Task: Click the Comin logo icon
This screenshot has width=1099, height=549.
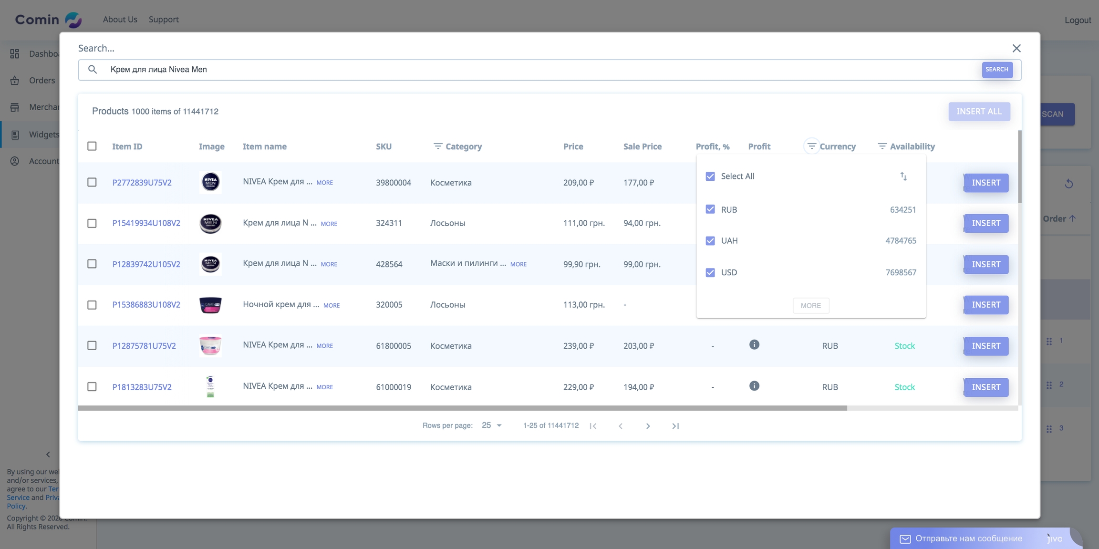Action: coord(73,20)
